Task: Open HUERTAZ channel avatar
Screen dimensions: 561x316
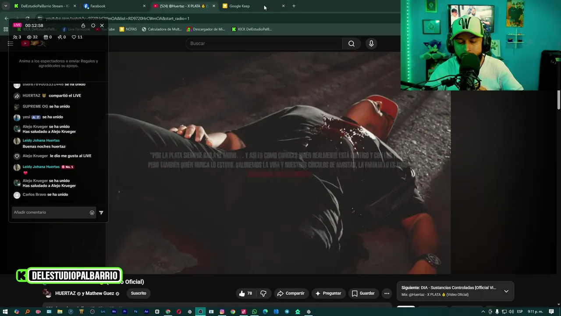Action: pyautogui.click(x=46, y=293)
